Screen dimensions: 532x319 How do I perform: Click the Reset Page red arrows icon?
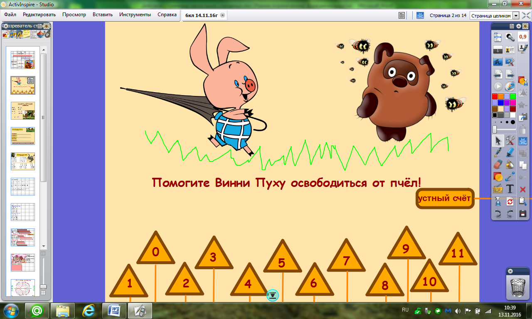coord(510,202)
